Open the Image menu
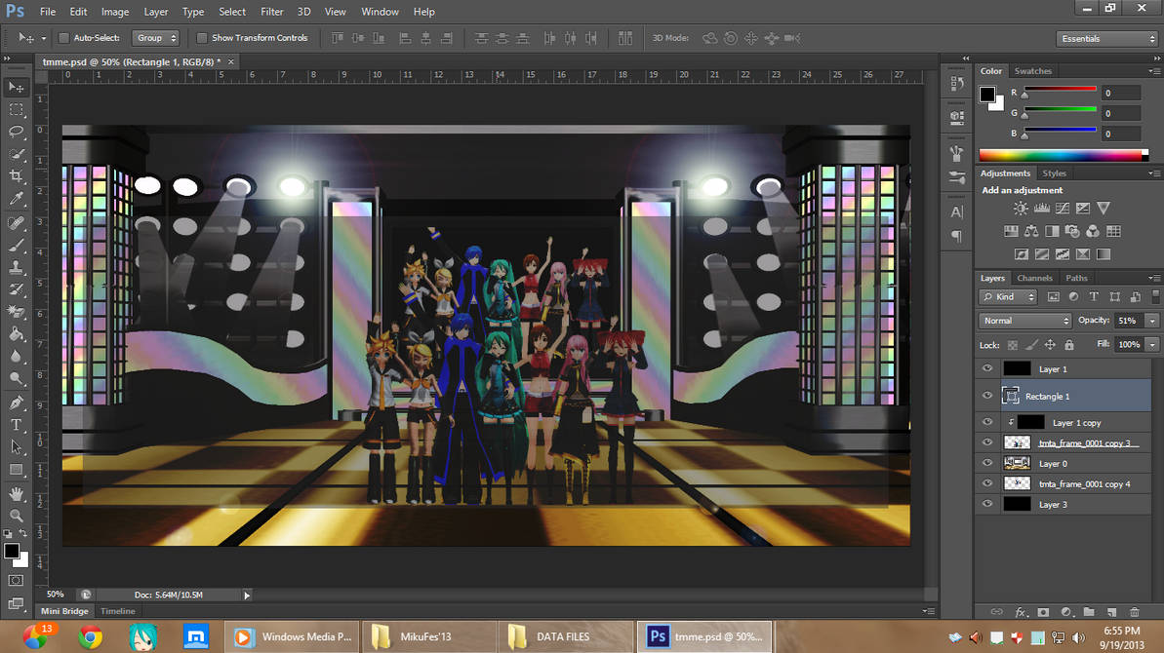The width and height of the screenshot is (1164, 653). [x=115, y=12]
